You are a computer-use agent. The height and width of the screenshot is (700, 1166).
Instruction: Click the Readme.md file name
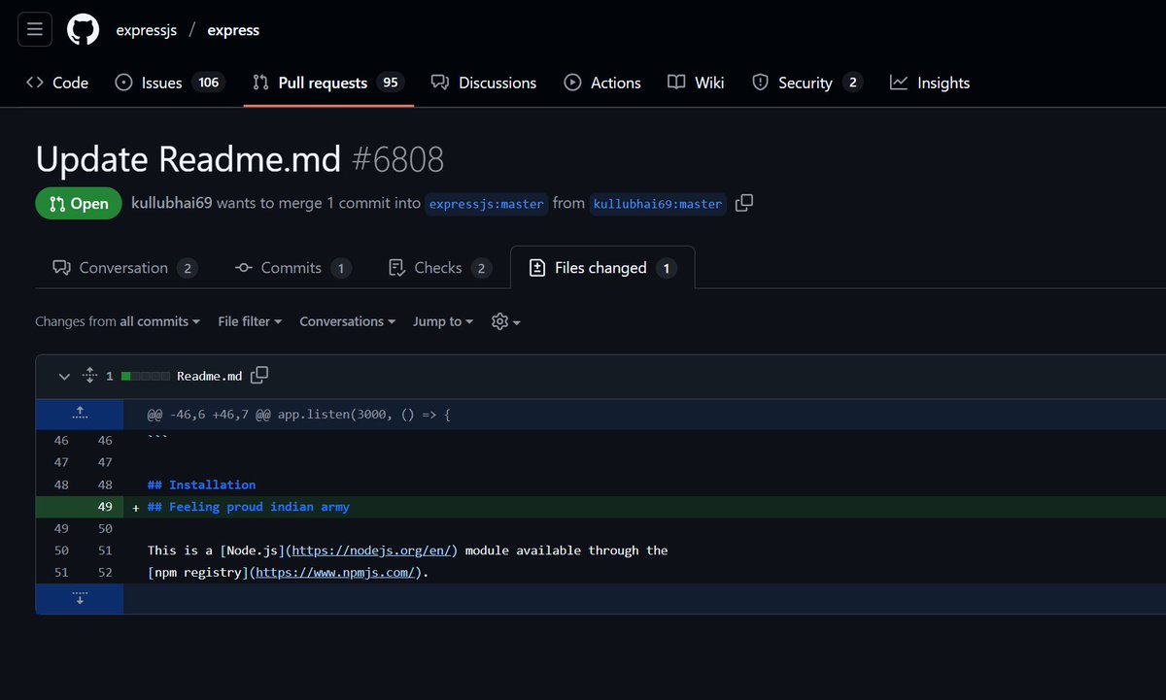(209, 376)
